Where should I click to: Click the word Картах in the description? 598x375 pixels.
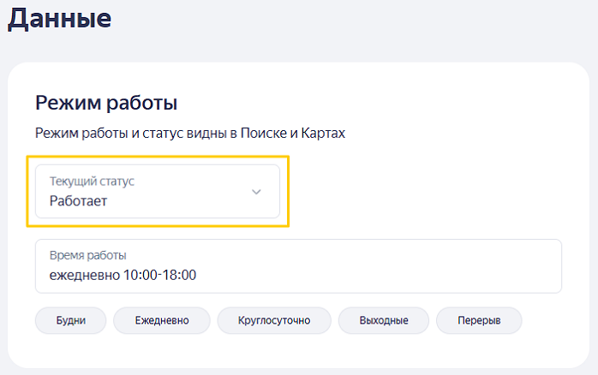321,133
